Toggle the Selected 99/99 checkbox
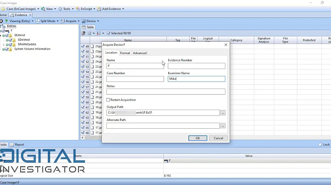331x185 pixels. point(108,33)
